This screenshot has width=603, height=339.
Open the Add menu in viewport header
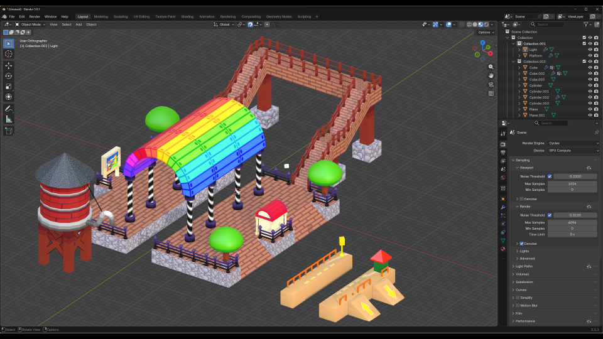[x=79, y=24]
